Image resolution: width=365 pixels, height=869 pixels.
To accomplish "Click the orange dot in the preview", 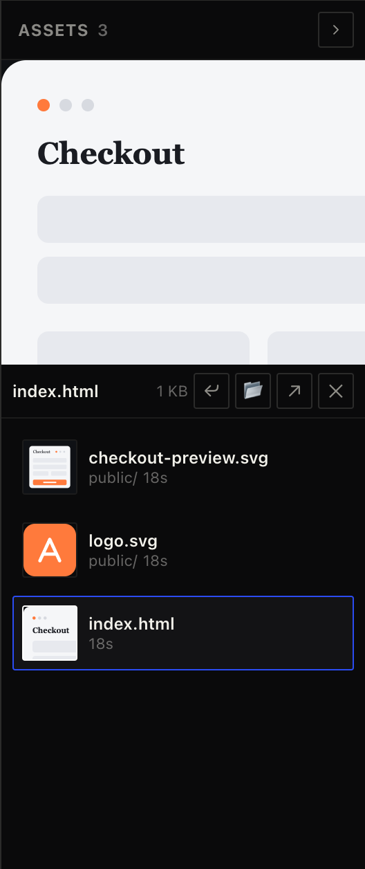I will coord(44,105).
